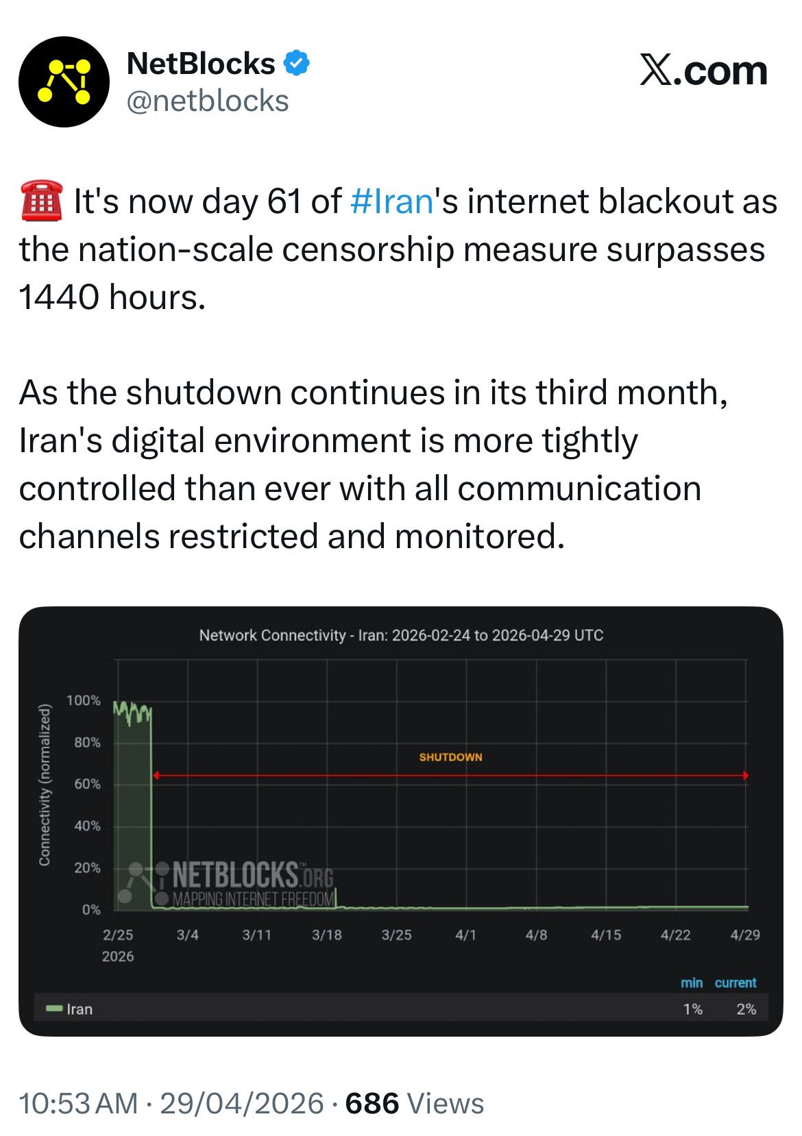Viewport: 802px width, 1136px height.
Task: Select the "min" column header in the legend
Action: tap(691, 983)
